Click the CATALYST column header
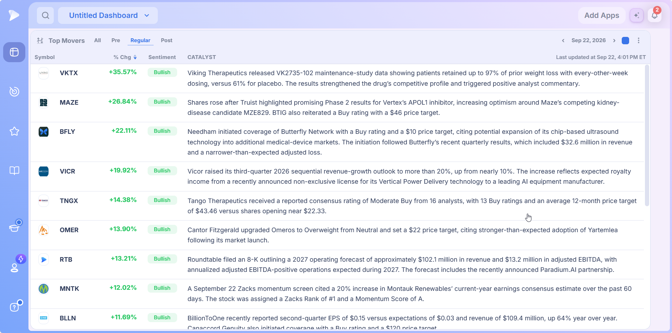Image resolution: width=672 pixels, height=333 pixels. tap(202, 57)
